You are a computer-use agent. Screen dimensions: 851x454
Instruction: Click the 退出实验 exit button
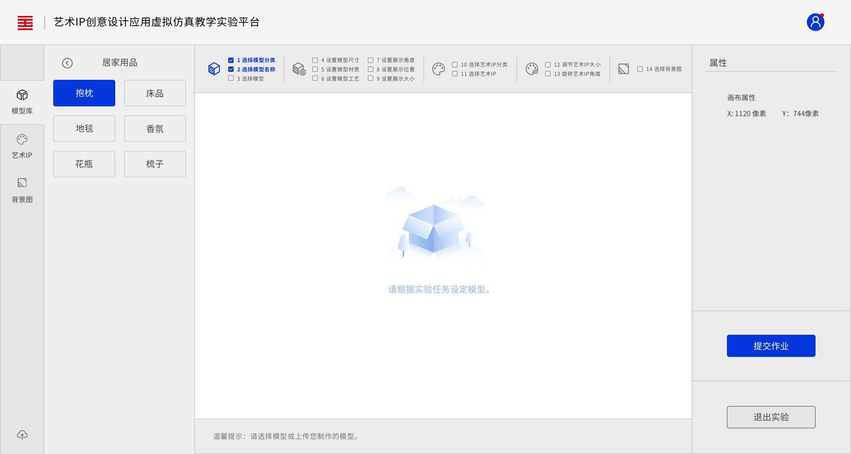771,417
